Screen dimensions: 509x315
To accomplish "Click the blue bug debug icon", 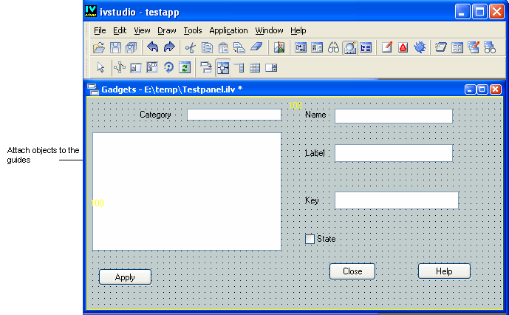I will 419,48.
